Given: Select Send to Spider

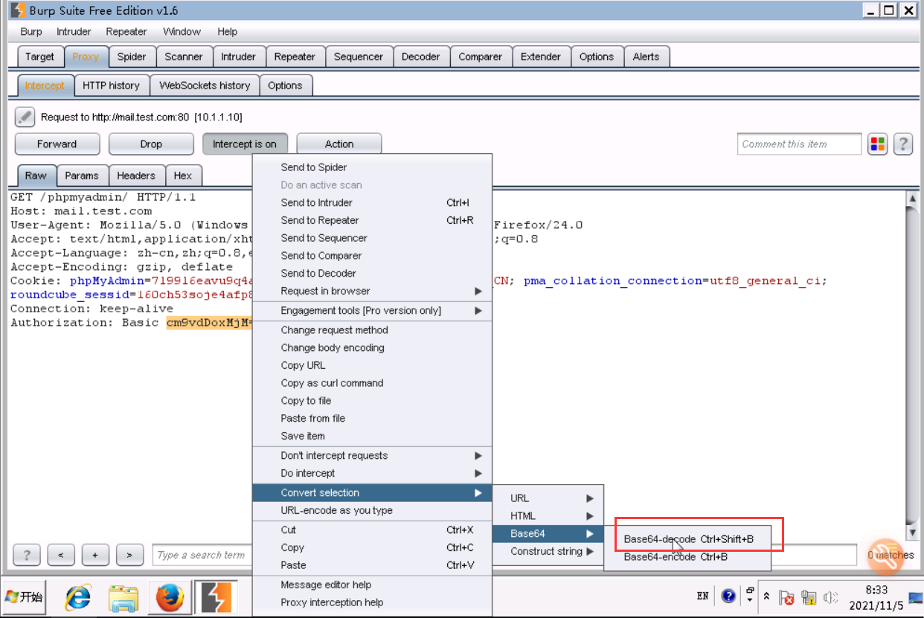Looking at the screenshot, I should click(372, 167).
